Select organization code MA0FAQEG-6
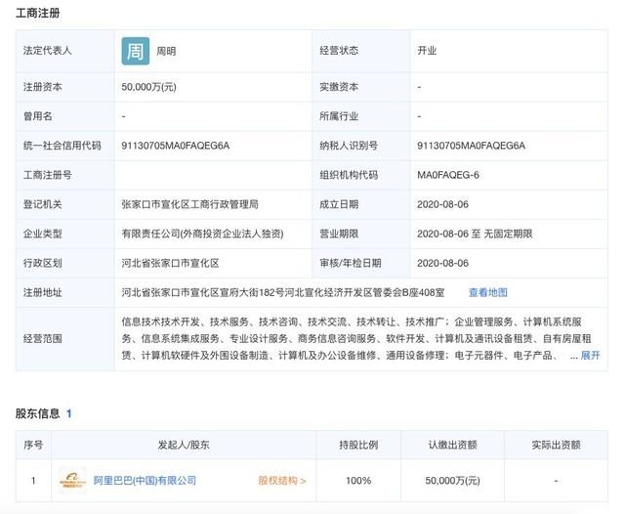 point(448,175)
